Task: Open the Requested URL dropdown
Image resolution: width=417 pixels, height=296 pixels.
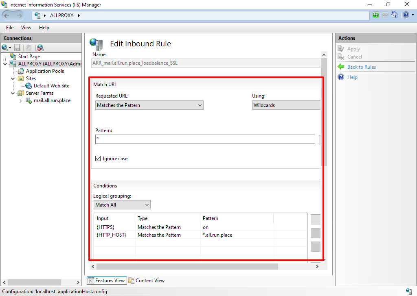Action: point(149,105)
